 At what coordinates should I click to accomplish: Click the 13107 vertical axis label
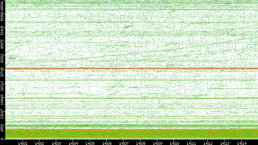pyautogui.click(x=2, y=113)
